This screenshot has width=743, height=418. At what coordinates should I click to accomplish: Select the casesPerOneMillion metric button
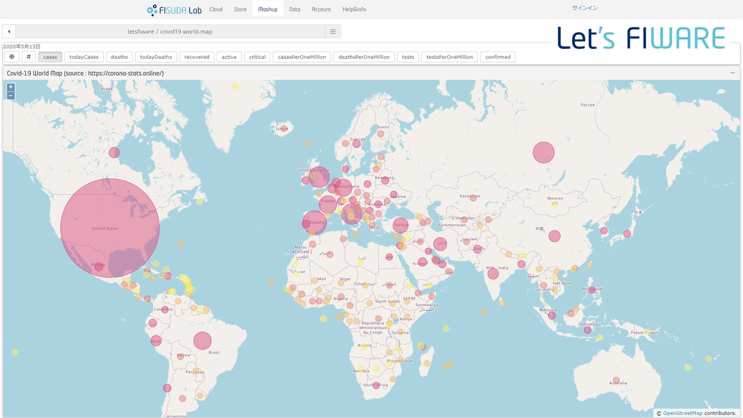pos(302,57)
